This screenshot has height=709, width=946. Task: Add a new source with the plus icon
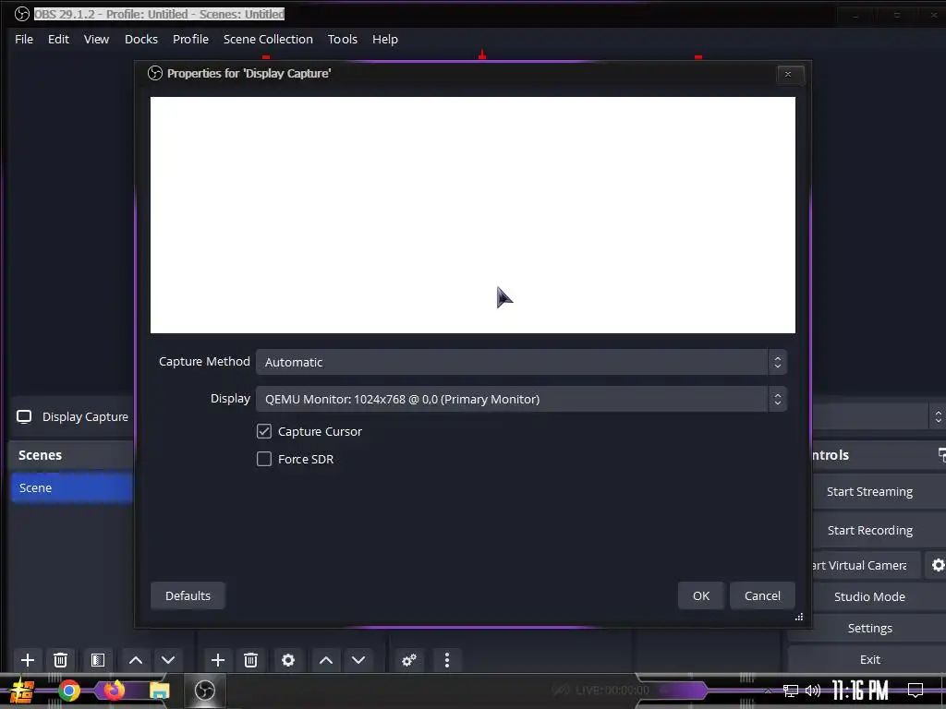pyautogui.click(x=218, y=659)
